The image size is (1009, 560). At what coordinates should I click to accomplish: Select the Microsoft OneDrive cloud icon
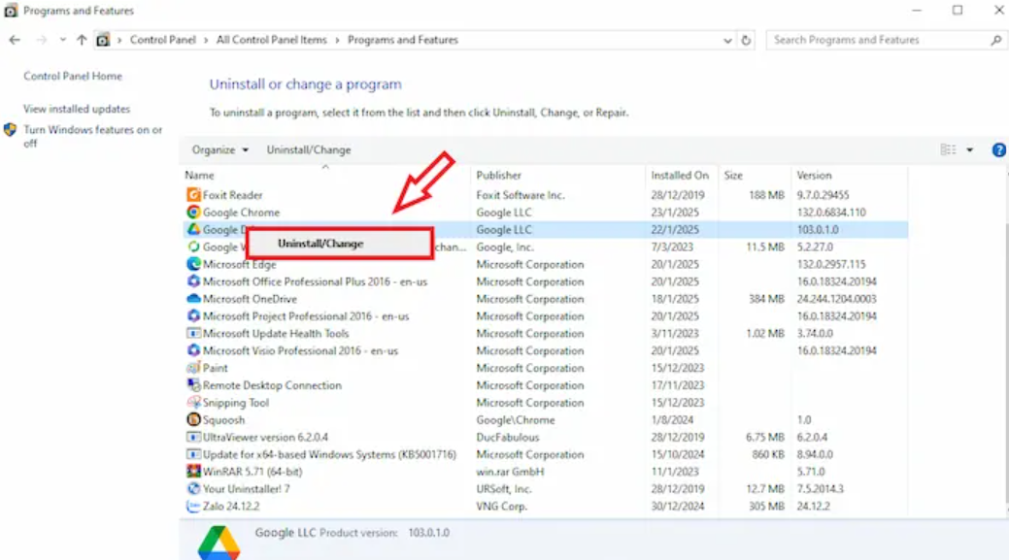click(x=193, y=299)
